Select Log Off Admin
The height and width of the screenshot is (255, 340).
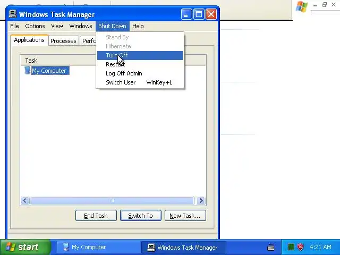pyautogui.click(x=140, y=73)
